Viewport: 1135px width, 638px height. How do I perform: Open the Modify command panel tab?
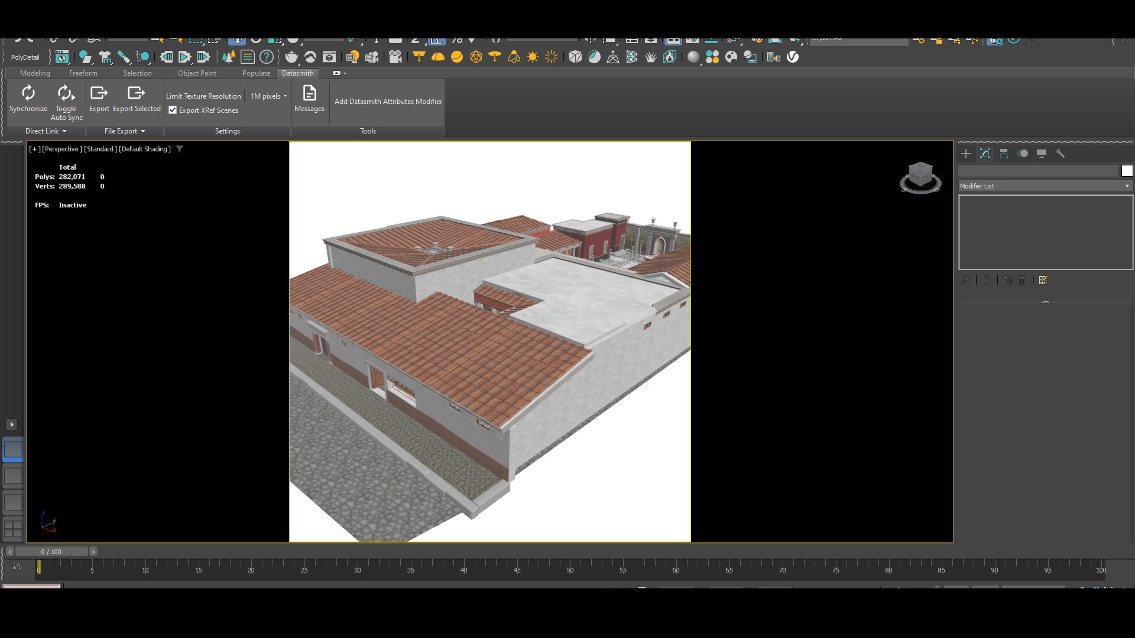[x=985, y=154]
